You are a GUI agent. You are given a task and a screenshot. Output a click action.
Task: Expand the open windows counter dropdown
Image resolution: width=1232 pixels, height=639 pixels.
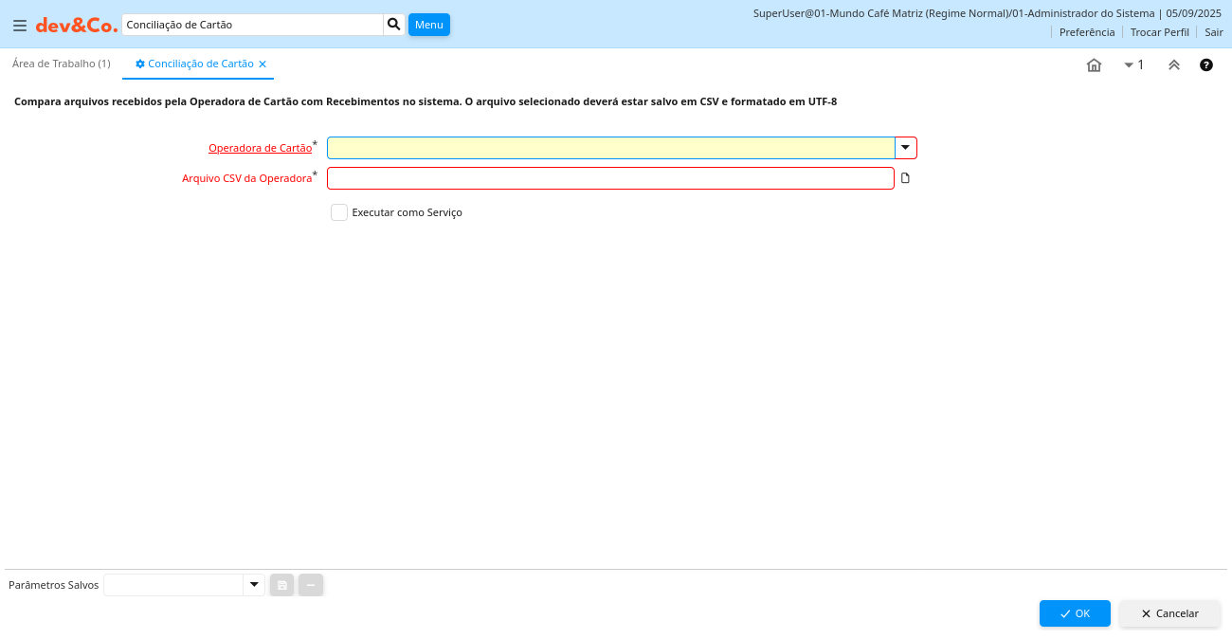click(x=1133, y=65)
